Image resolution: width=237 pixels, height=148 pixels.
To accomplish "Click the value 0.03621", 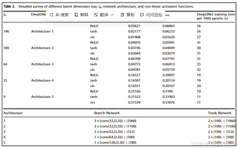I will tap(134, 26).
